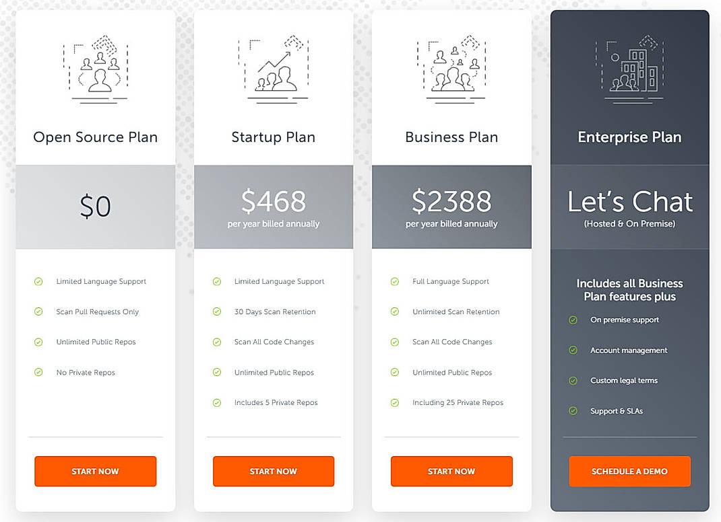Click START NOW under Open Source Plan
Image resolution: width=721 pixels, height=522 pixels.
pyautogui.click(x=95, y=472)
